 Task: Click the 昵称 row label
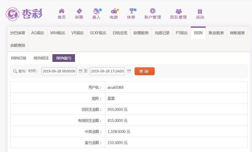coord(97,98)
